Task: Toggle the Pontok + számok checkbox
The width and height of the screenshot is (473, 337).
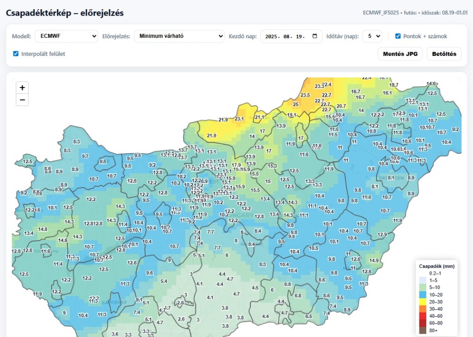Action: 398,36
